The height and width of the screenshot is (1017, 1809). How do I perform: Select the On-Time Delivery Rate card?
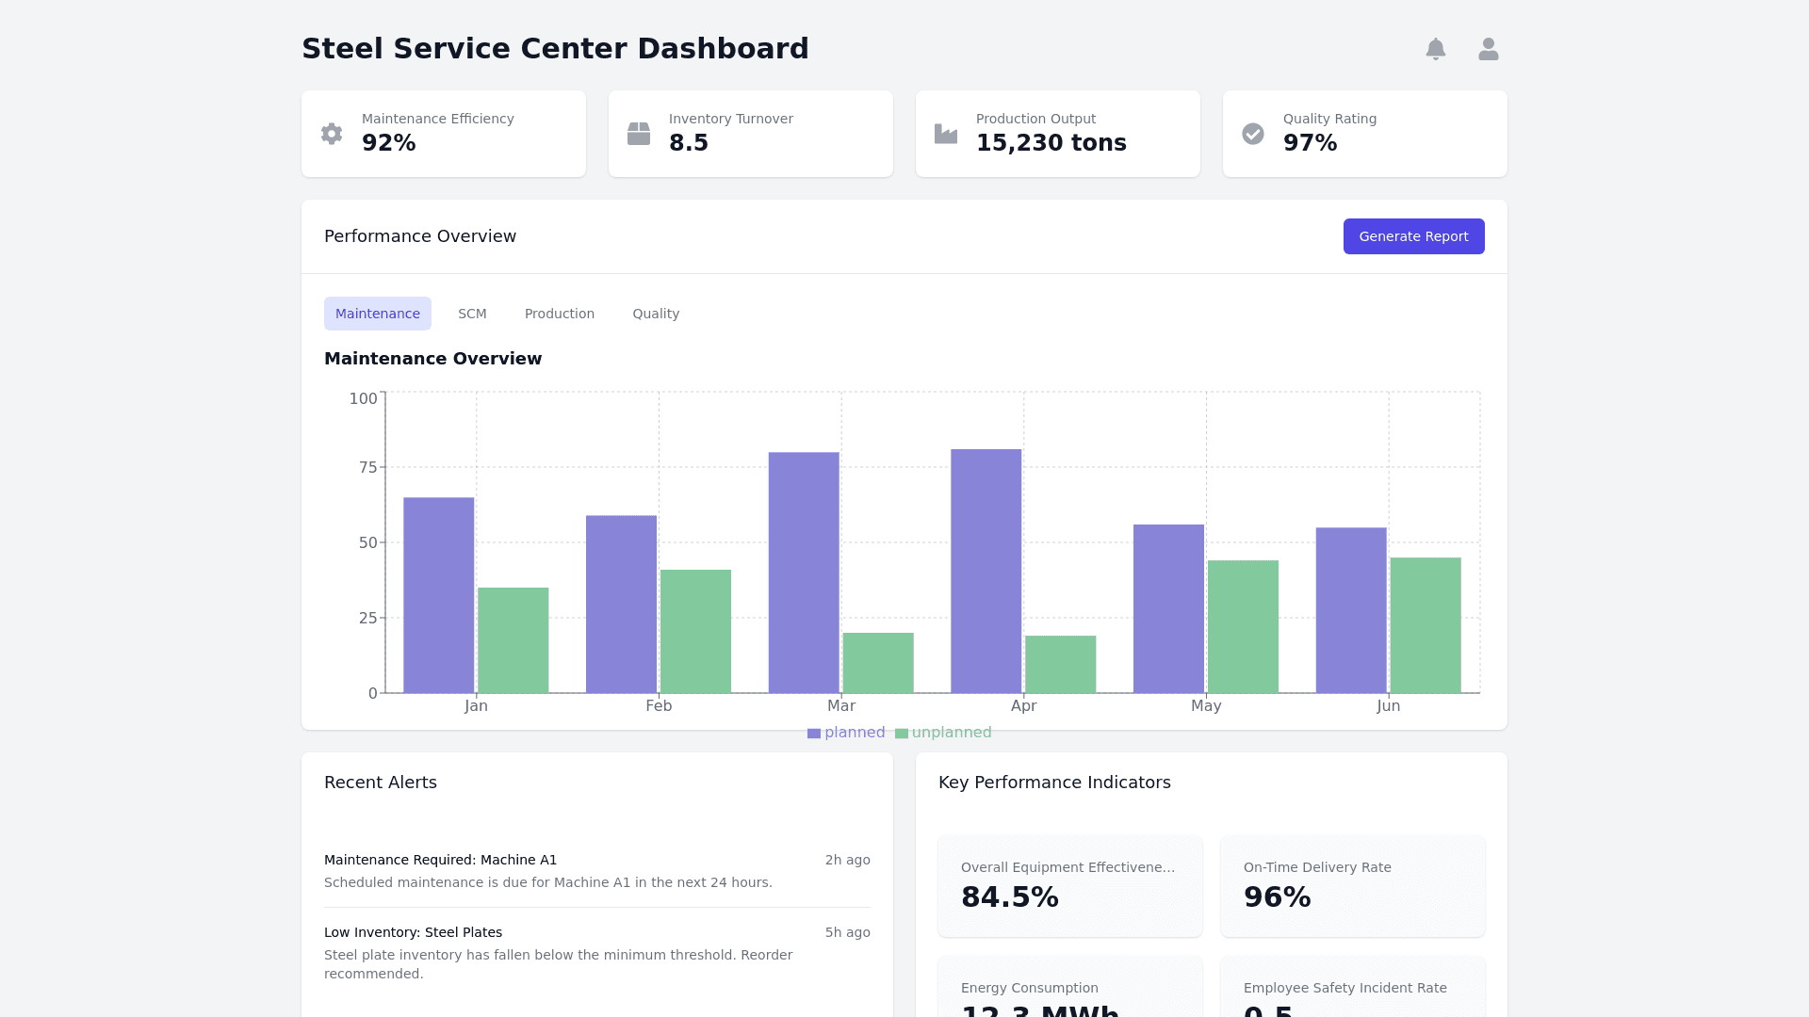1352,885
